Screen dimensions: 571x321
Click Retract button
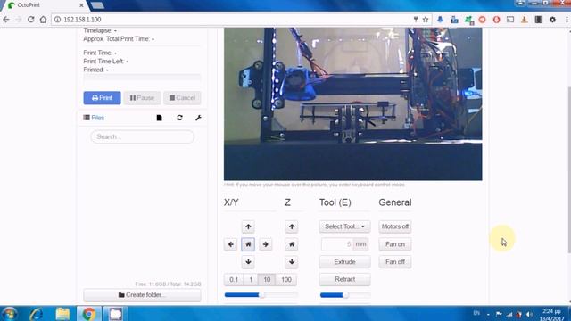344,279
